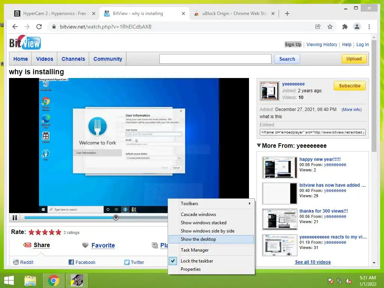Open Viewing History
Screen dimensions: 384x288
[x=321, y=45]
